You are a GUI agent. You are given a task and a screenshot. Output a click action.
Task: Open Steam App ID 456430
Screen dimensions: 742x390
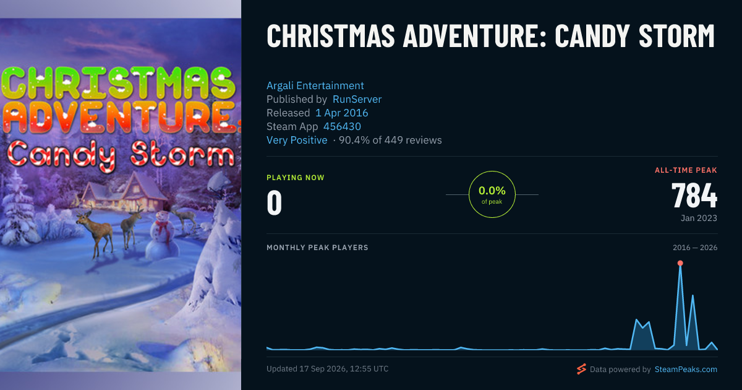pos(342,126)
